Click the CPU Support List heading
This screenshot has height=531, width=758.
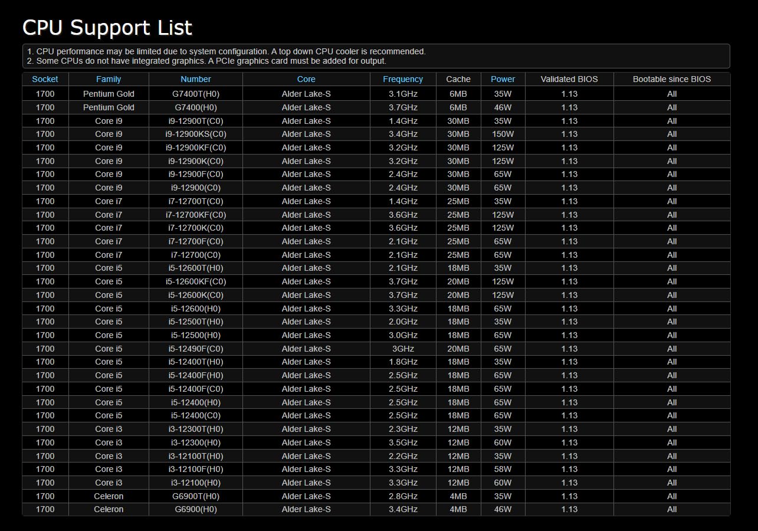(x=107, y=28)
